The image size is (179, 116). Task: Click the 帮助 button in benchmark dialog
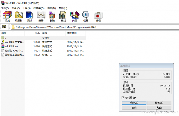(159, 108)
